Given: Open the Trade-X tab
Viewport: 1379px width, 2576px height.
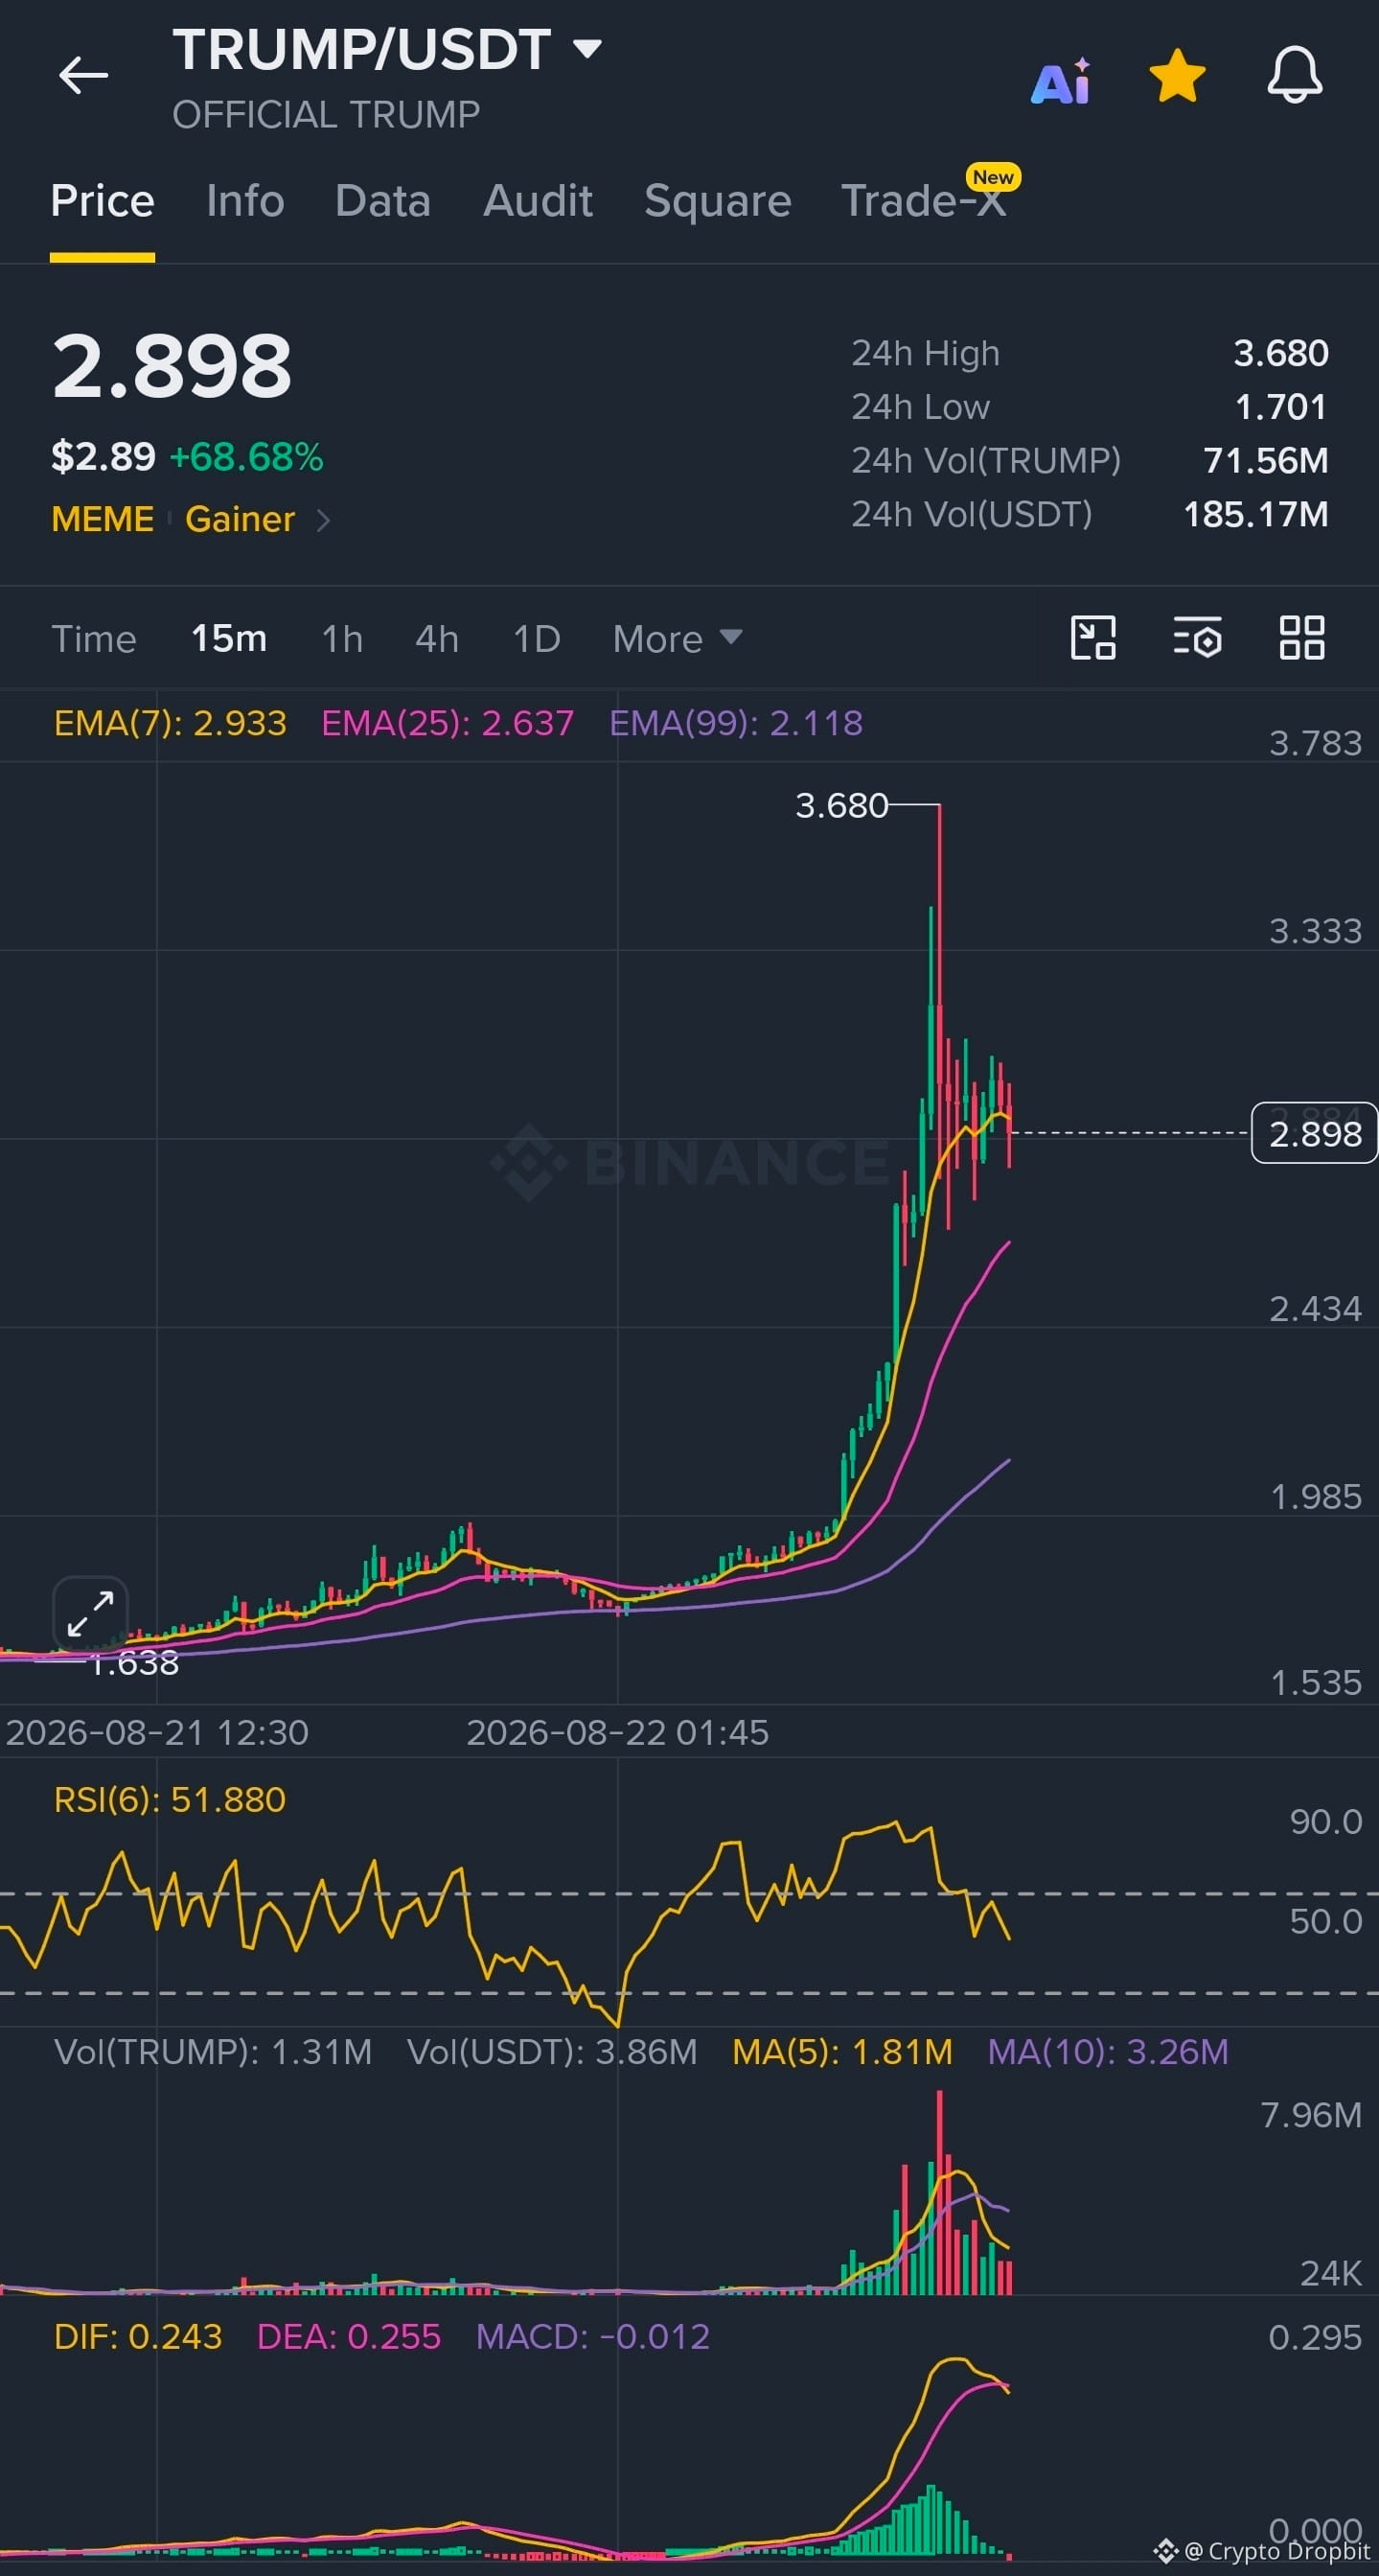Looking at the screenshot, I should [925, 201].
